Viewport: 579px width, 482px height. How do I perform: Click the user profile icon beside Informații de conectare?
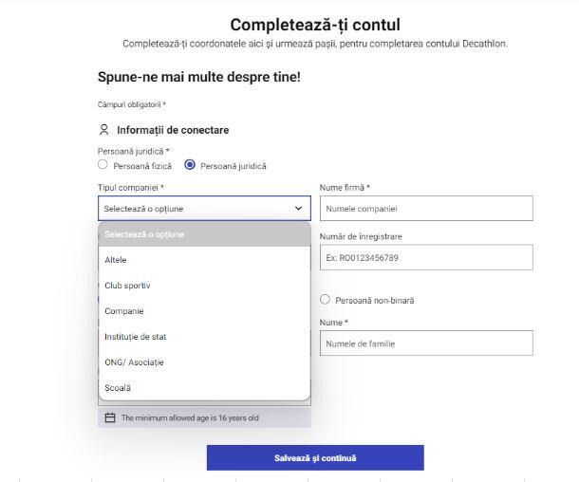coord(104,130)
